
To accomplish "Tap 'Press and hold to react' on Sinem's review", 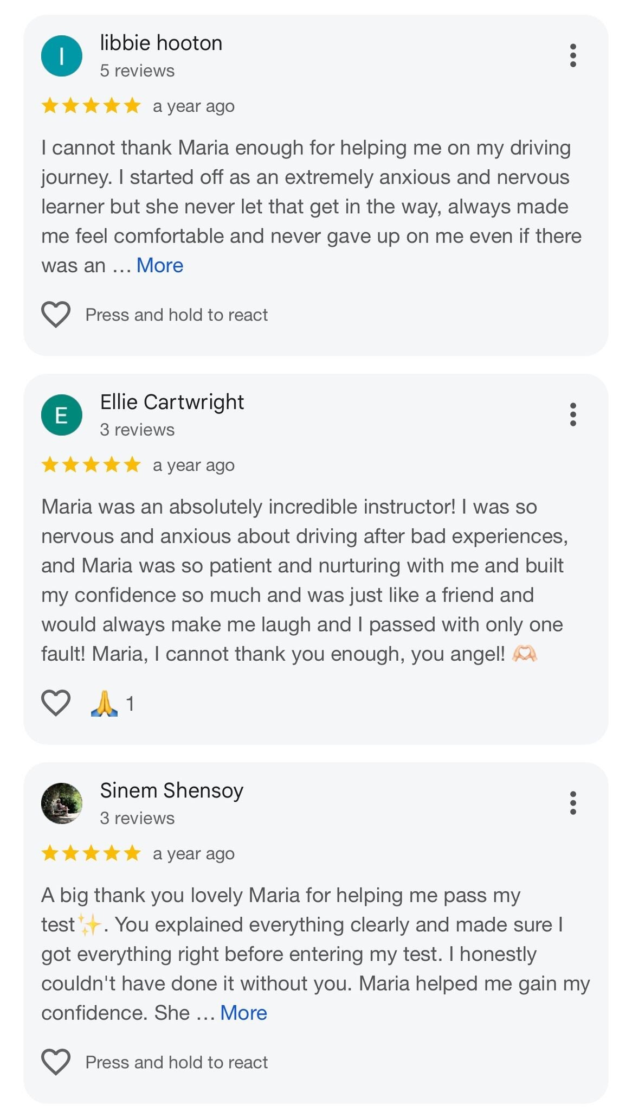I will pos(177,1063).
